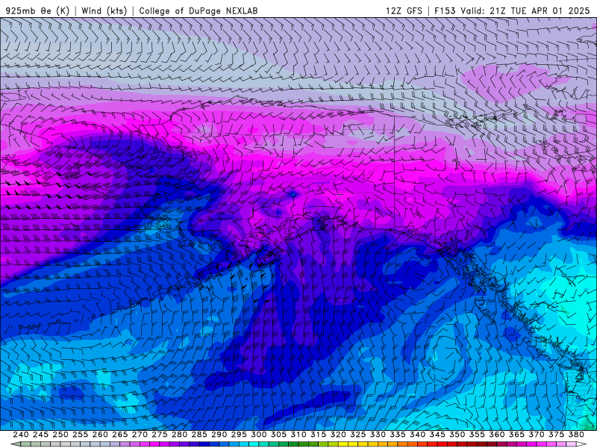597x448 pixels.
Task: Click the "College of DuPage NEXLAB" credit
Action: 199,11
